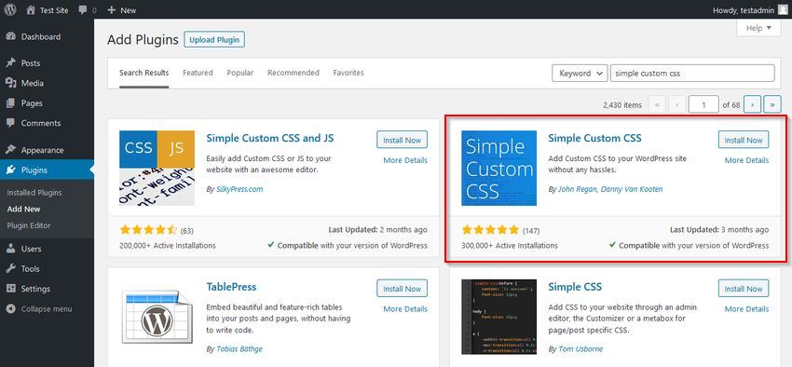This screenshot has width=792, height=367.
Task: Install the Simple Custom CSS plugin
Action: (744, 140)
